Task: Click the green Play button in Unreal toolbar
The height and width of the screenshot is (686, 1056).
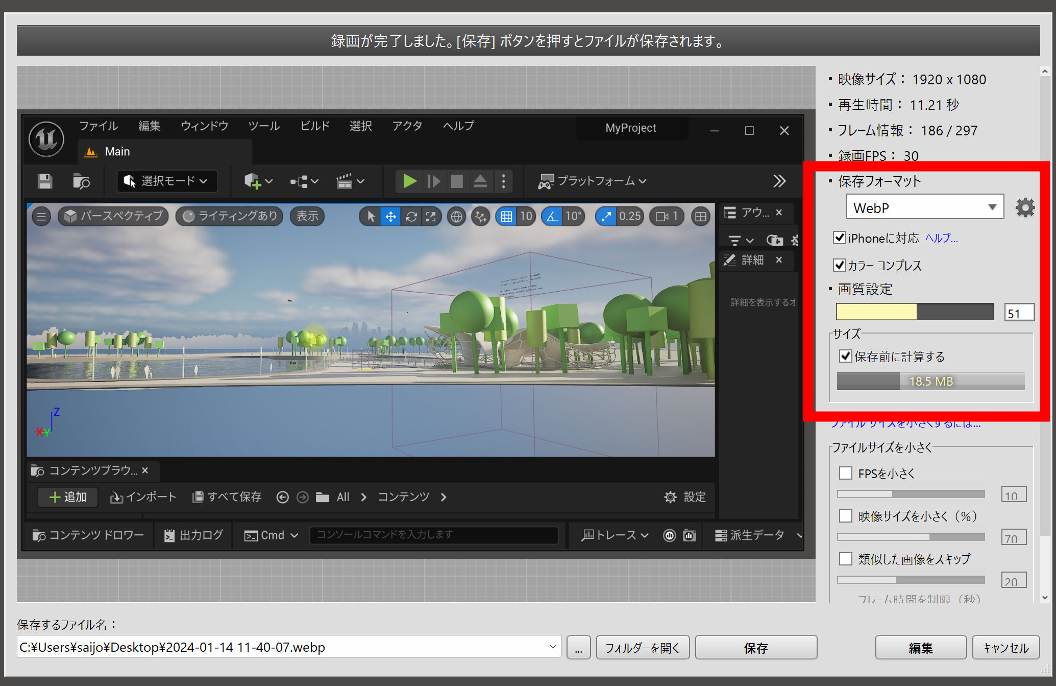Action: (409, 181)
